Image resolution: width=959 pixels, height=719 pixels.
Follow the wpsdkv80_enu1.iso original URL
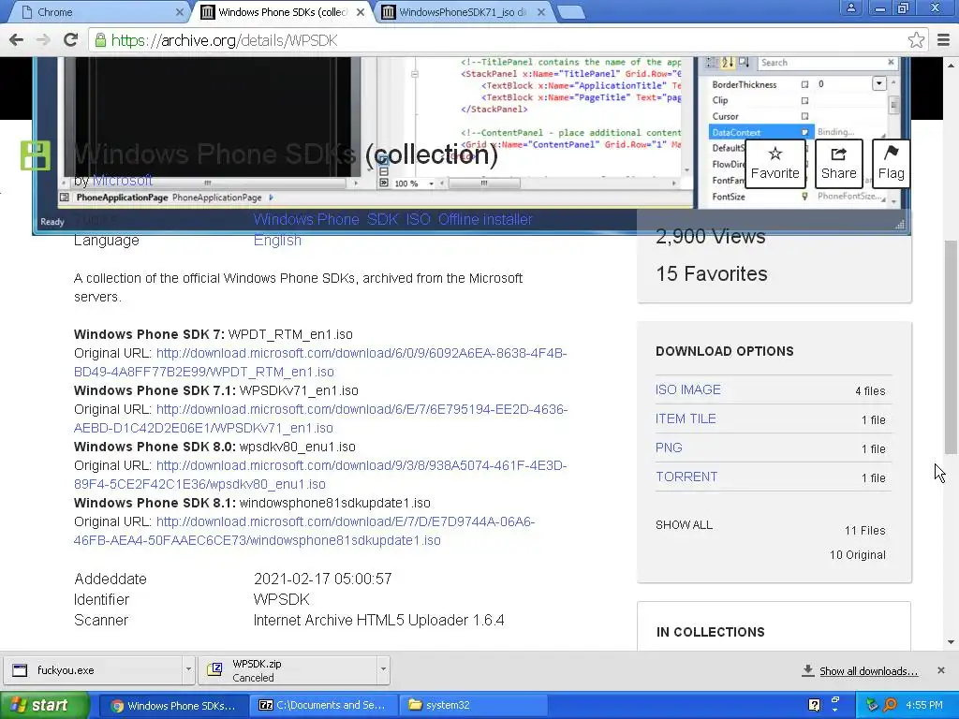click(320, 475)
